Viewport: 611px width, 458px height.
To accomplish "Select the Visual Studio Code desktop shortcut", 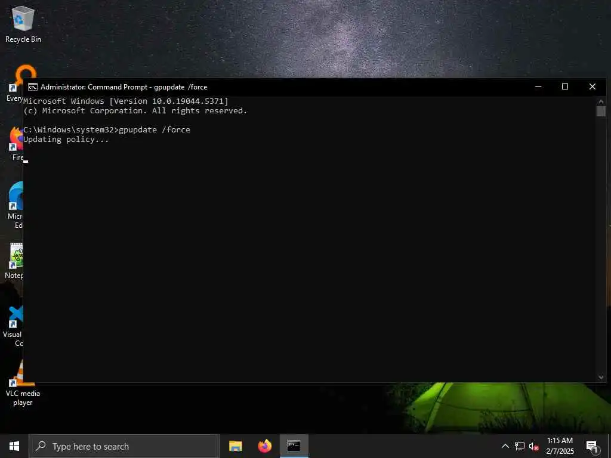I will pos(13,326).
